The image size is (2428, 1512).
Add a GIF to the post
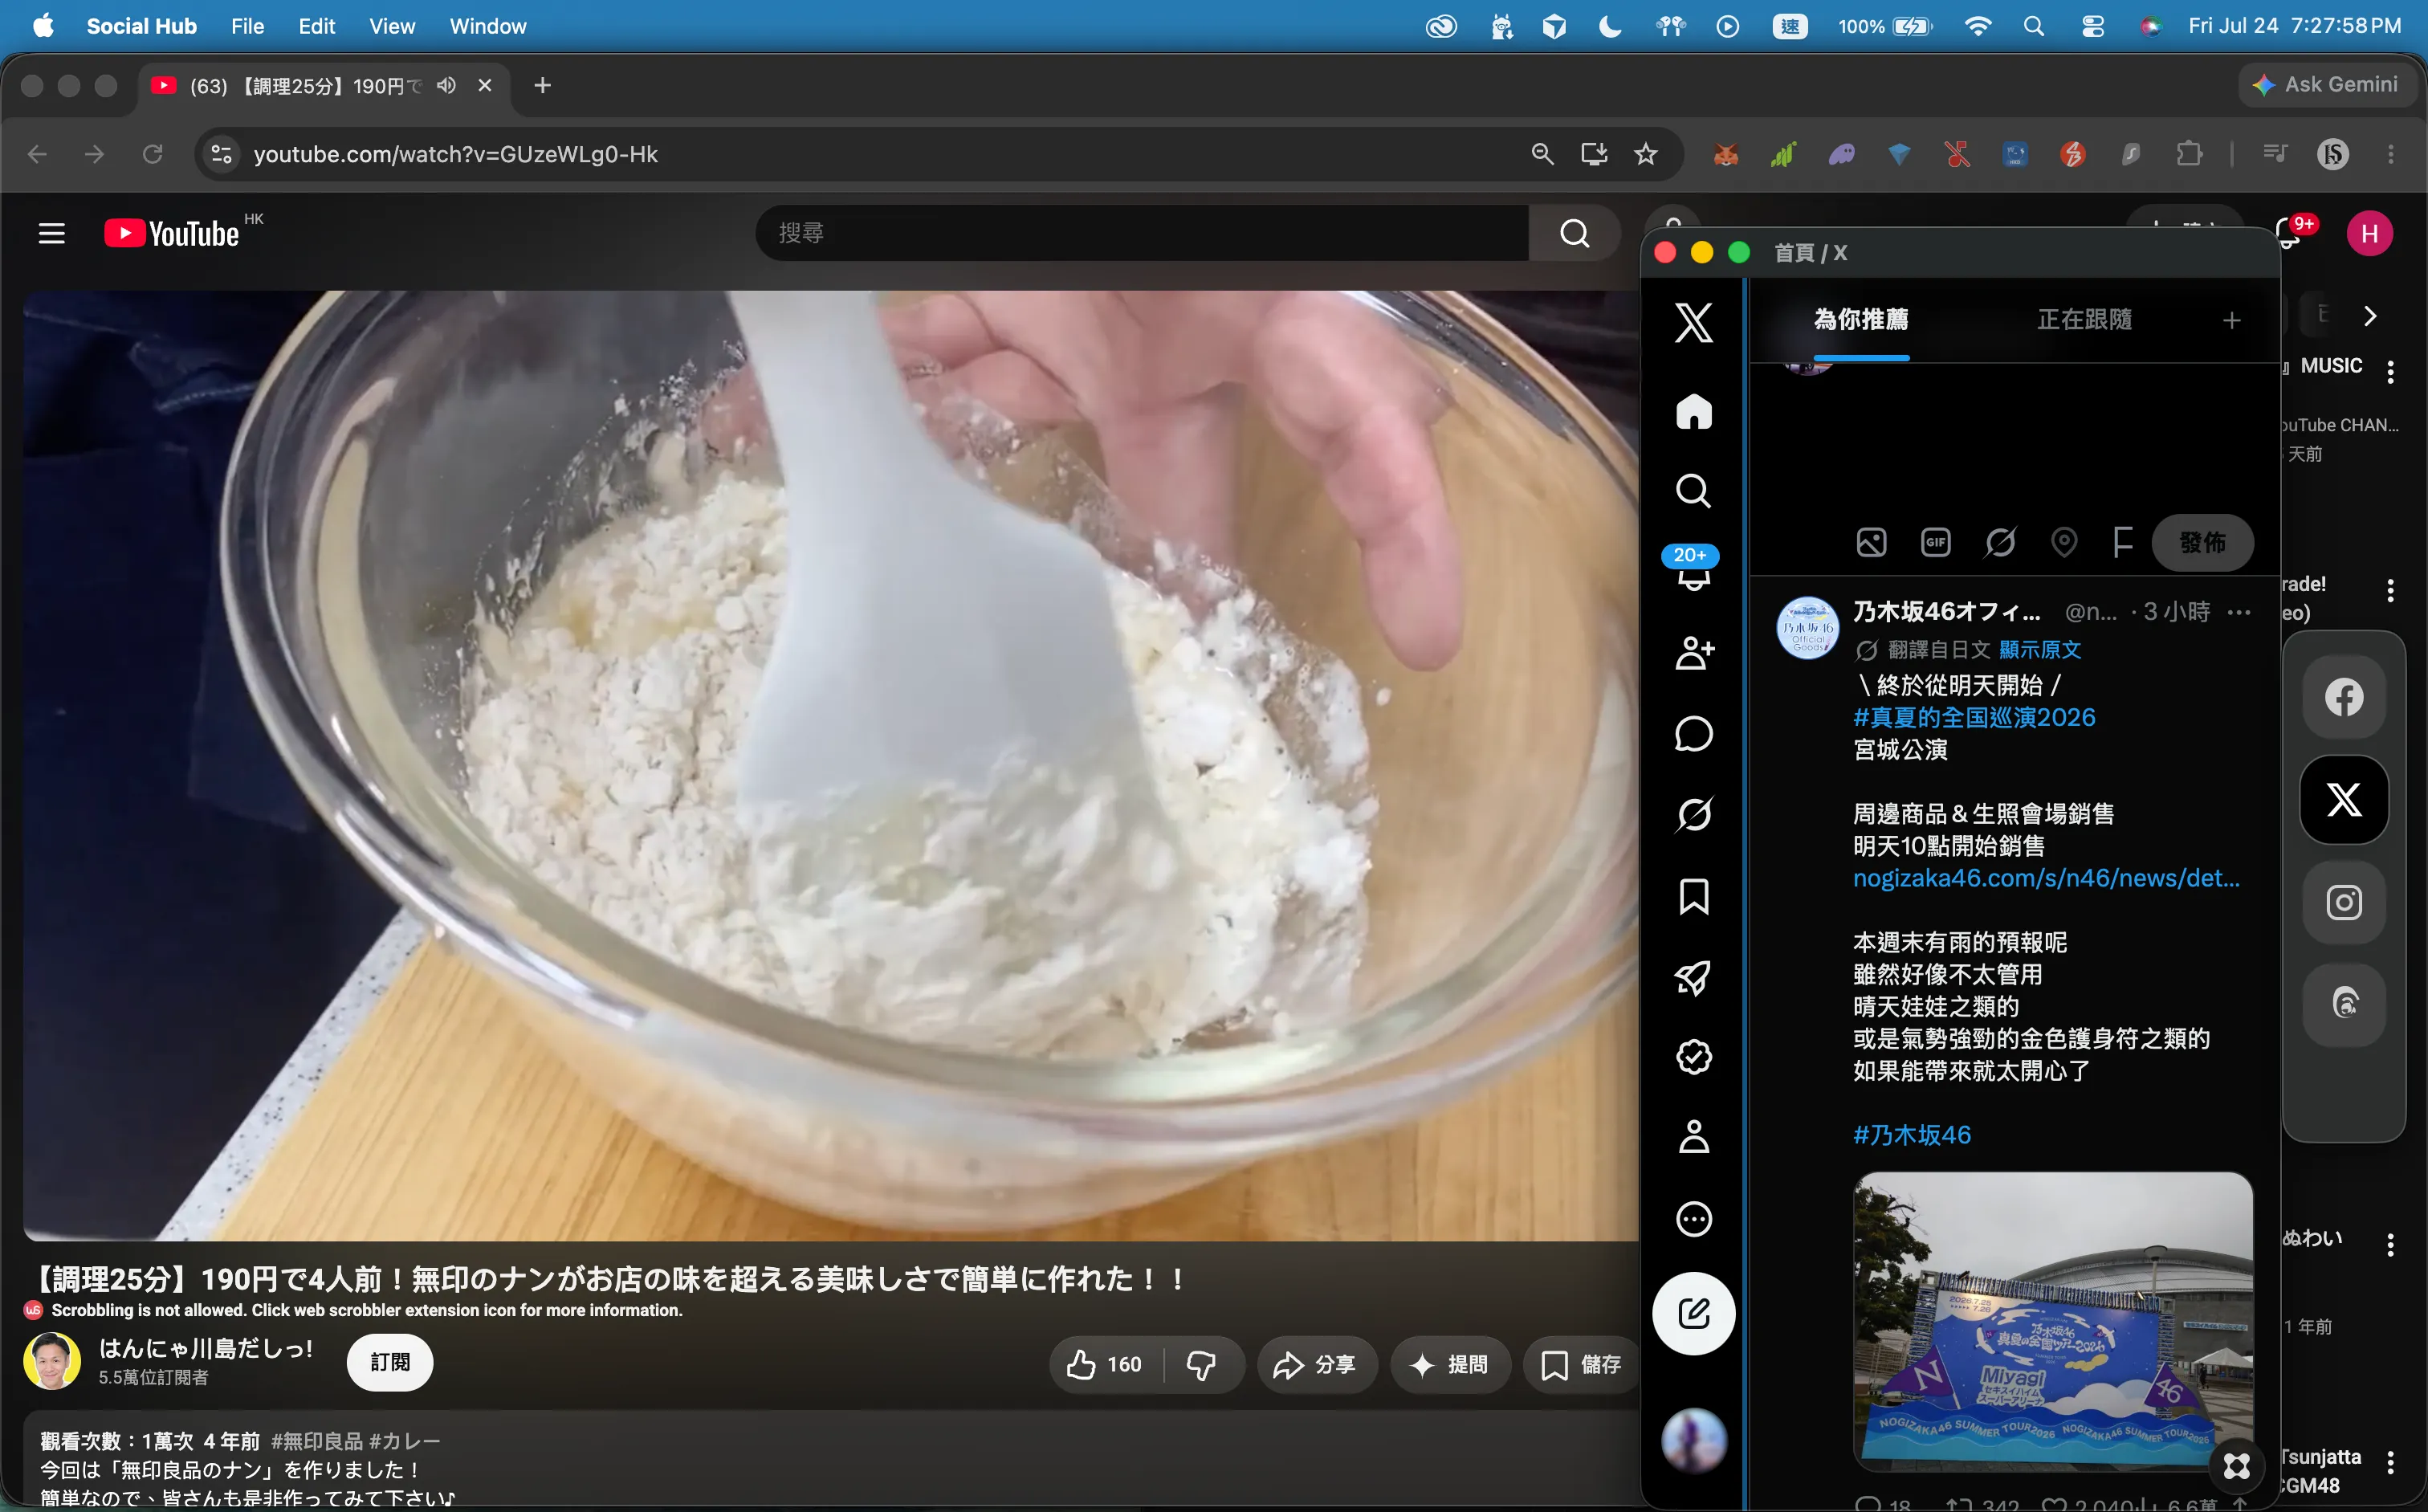click(x=1936, y=542)
